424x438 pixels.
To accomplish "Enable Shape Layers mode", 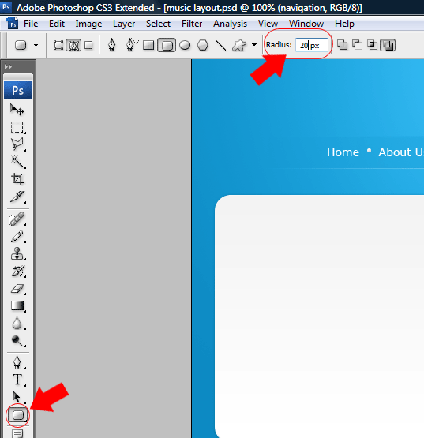I will (x=58, y=45).
